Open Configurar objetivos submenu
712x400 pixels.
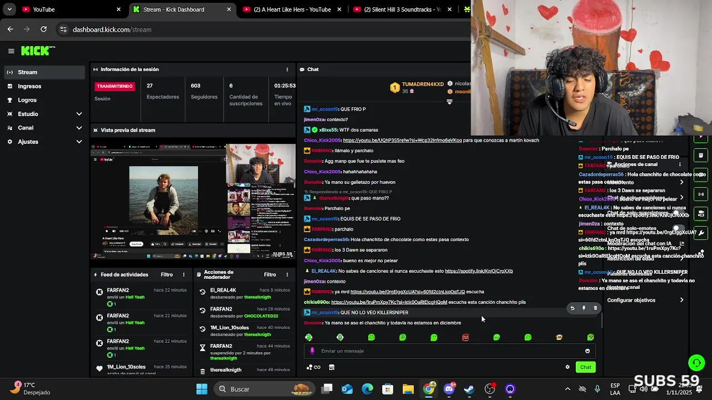point(645,300)
